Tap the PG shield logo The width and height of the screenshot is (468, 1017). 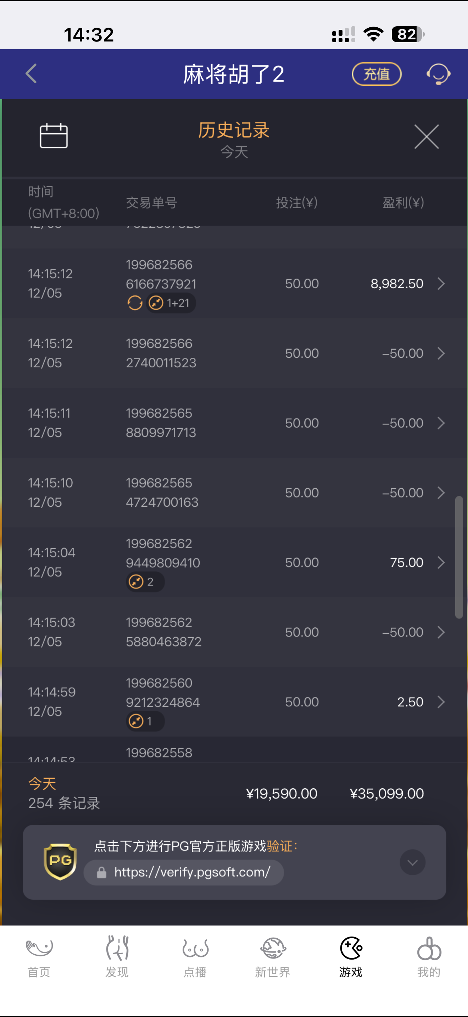tap(60, 861)
